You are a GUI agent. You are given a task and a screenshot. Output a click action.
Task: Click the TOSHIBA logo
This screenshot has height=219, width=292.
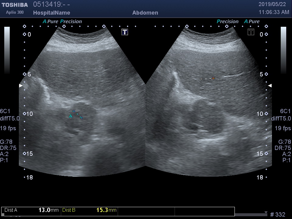coord(15,5)
